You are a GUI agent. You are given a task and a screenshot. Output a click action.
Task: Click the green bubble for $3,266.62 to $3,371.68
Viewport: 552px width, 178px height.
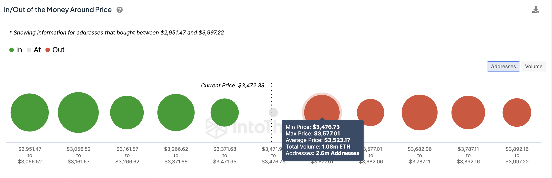point(176,113)
